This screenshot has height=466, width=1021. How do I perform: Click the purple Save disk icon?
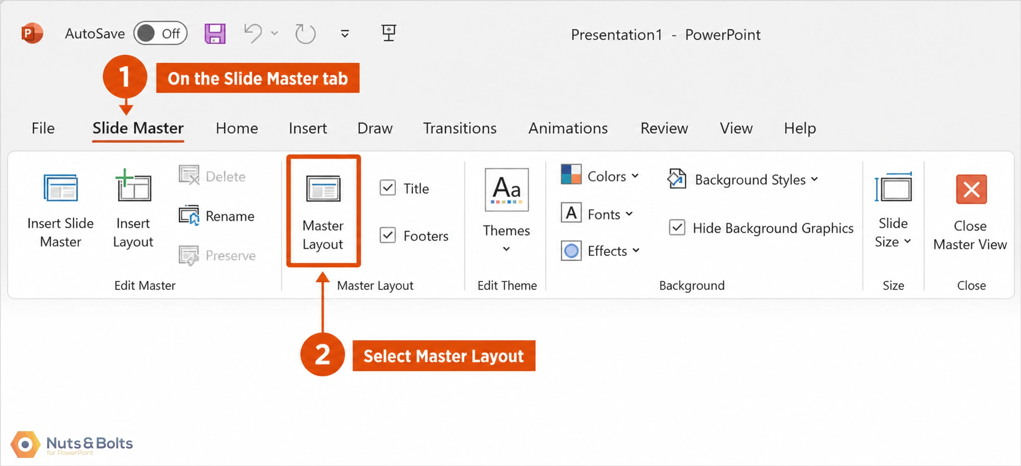pyautogui.click(x=215, y=34)
